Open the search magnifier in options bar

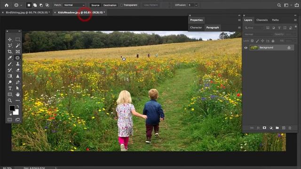pos(279,5)
